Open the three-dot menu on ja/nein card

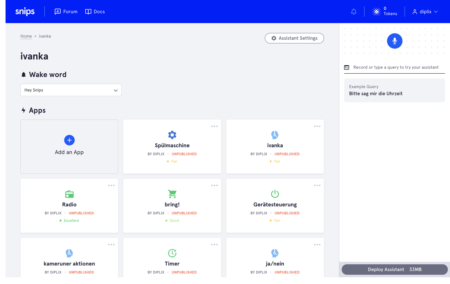[317, 245]
